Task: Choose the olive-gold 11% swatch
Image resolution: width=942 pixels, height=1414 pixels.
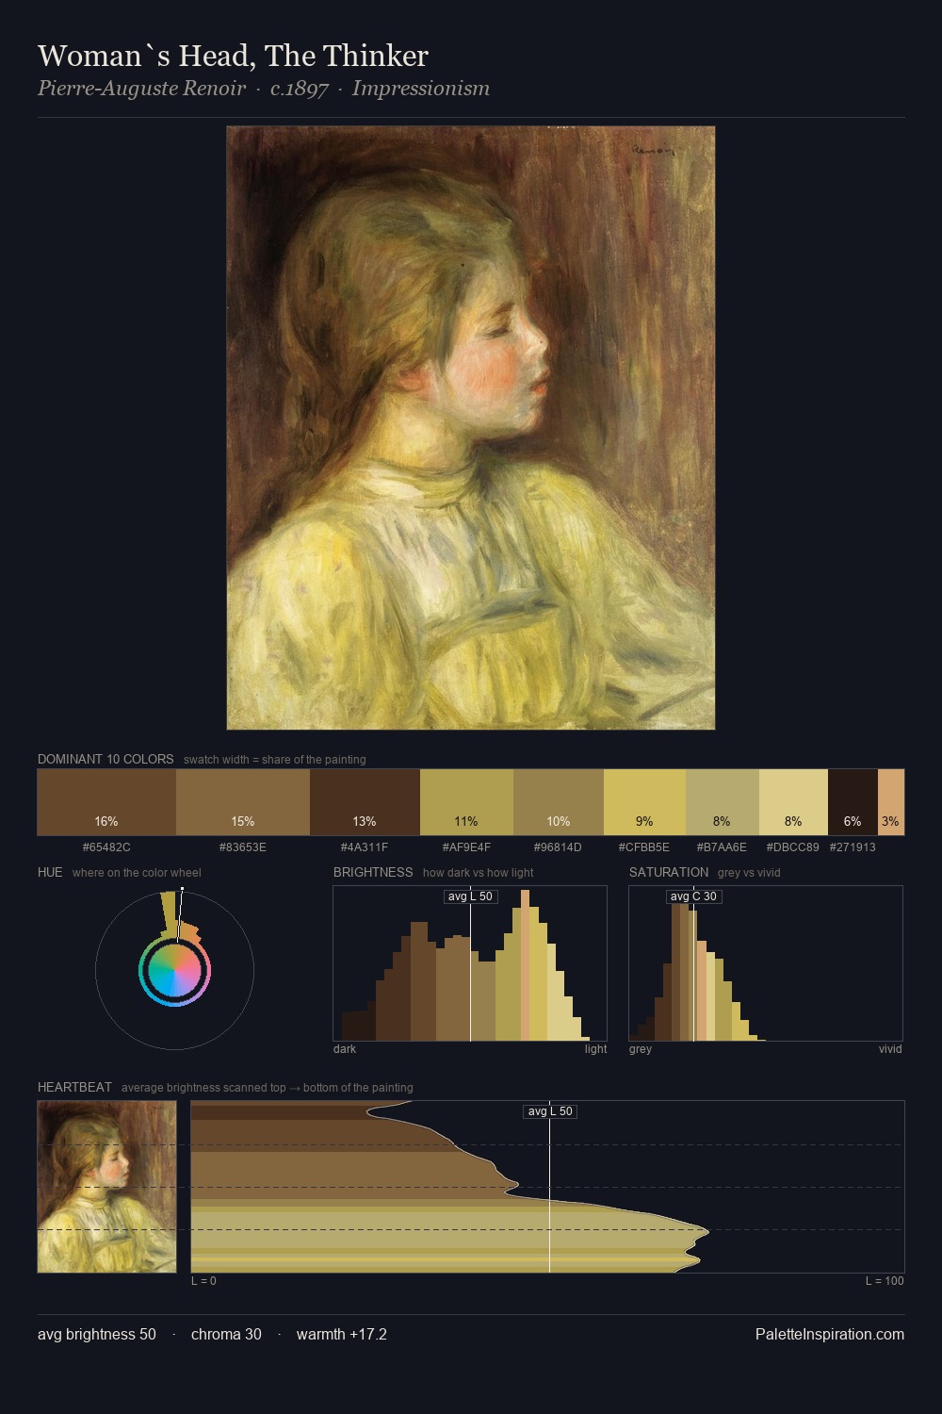Action: point(466,802)
